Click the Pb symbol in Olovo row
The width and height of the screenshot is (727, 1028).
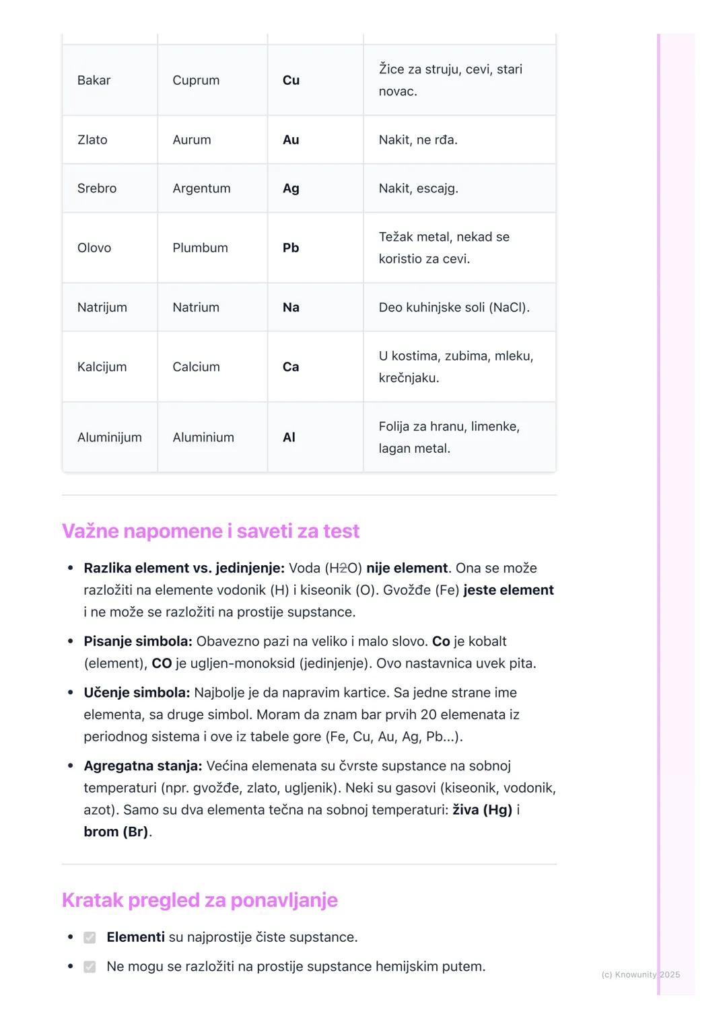[x=291, y=248]
